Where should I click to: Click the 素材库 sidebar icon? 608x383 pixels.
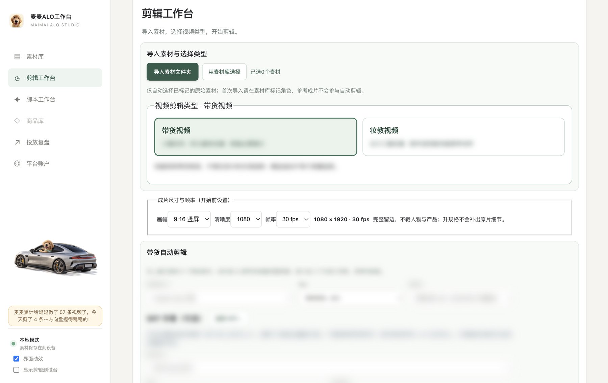pyautogui.click(x=17, y=56)
